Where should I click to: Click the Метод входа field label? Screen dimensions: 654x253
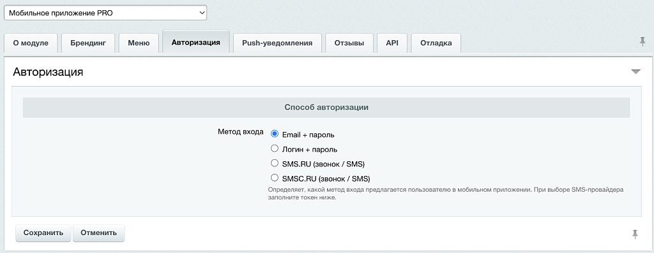point(241,131)
